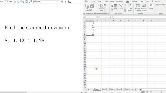
Task: Add a new sheet with plus button
Action: [x=135, y=89]
